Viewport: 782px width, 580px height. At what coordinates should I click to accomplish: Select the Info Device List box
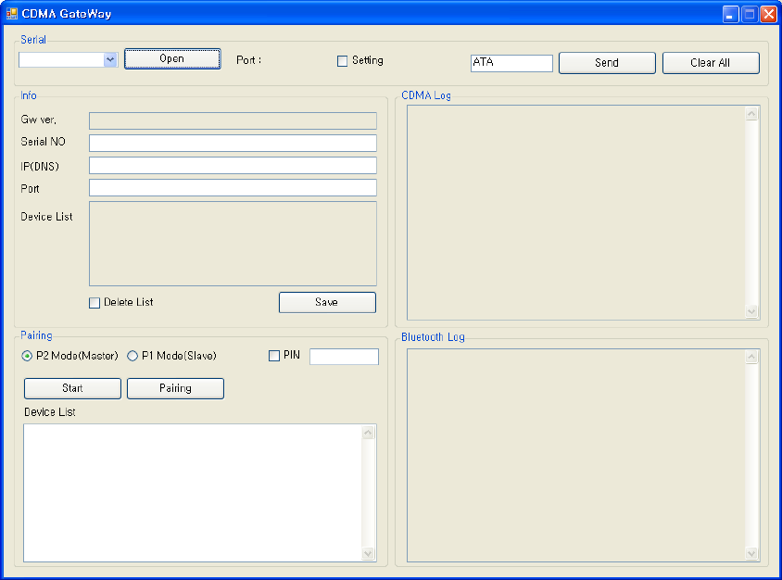pos(233,244)
